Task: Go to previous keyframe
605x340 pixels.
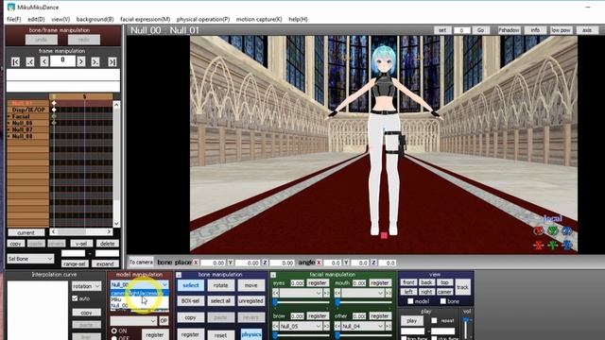Action: 30,61
